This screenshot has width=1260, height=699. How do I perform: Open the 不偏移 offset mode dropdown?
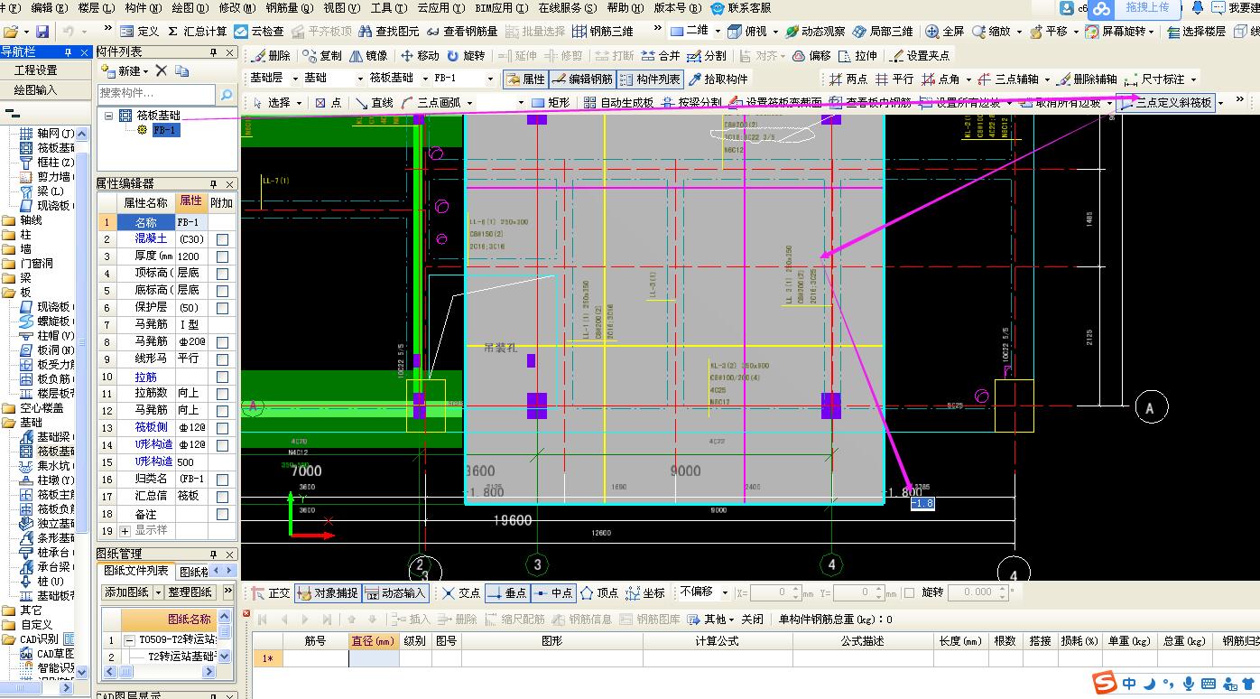[726, 592]
